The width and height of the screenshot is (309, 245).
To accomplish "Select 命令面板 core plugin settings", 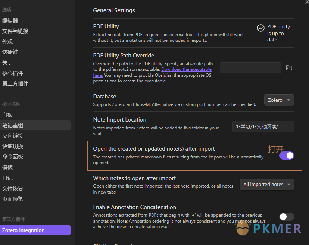I will (x=13, y=157).
